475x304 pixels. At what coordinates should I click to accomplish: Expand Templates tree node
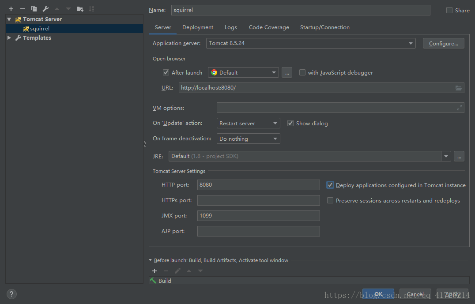tap(9, 38)
